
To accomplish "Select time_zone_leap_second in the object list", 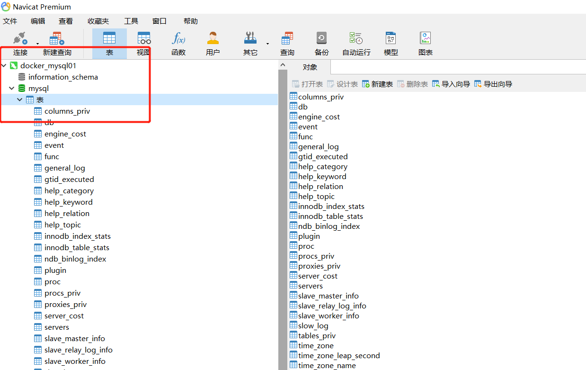I will [339, 355].
